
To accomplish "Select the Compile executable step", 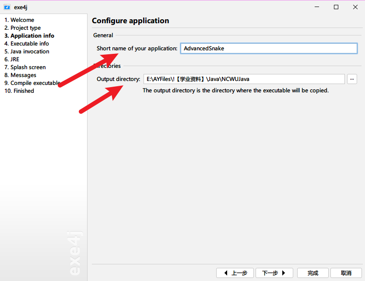I will pyautogui.click(x=32, y=83).
